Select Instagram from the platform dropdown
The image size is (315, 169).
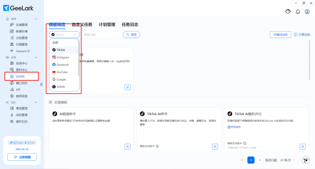tap(63, 57)
